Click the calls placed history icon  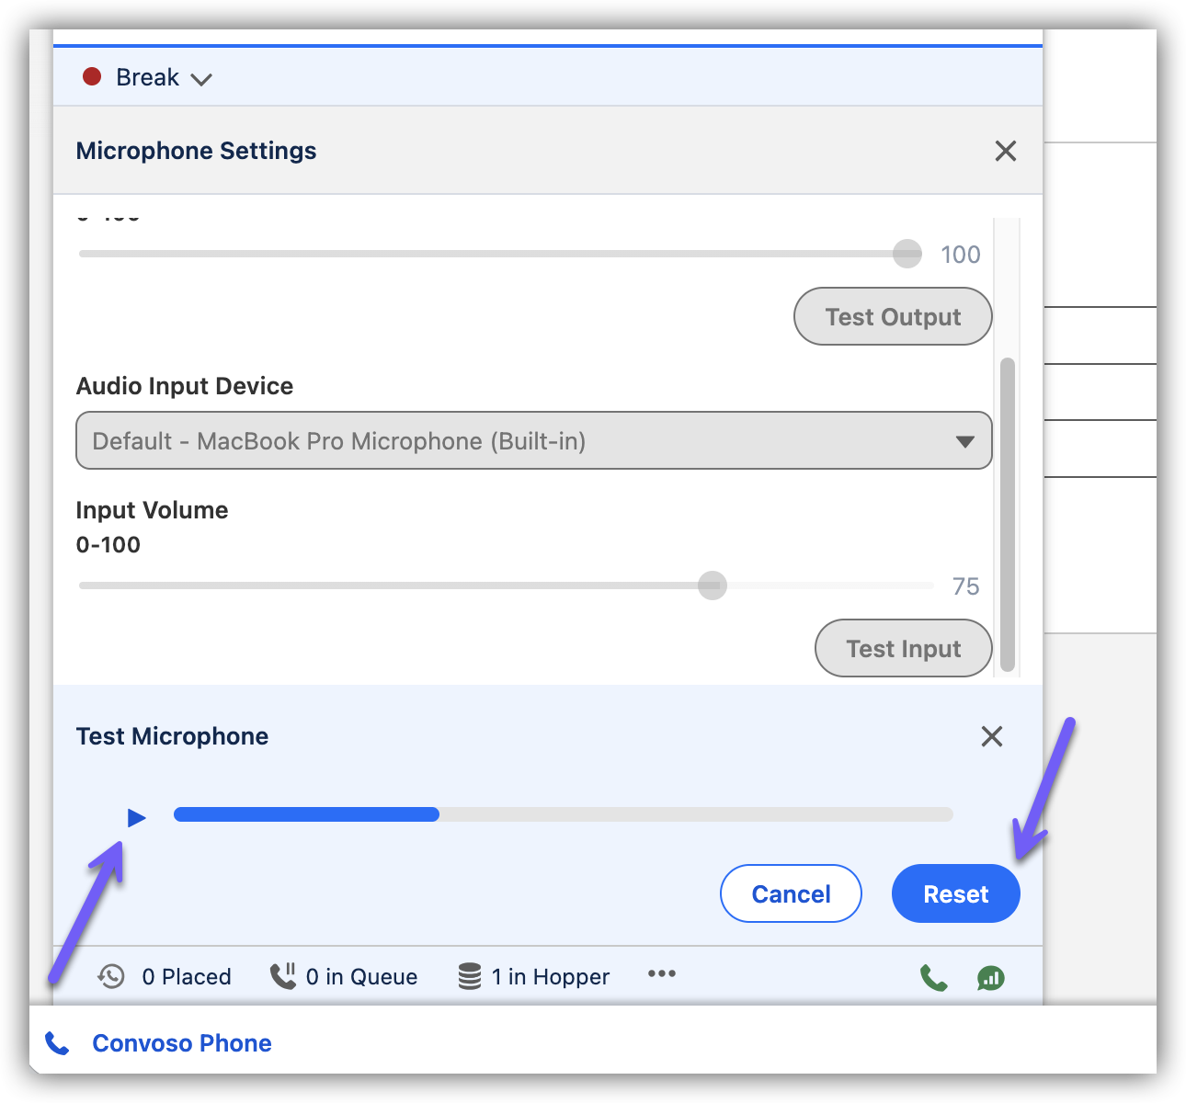(x=111, y=976)
